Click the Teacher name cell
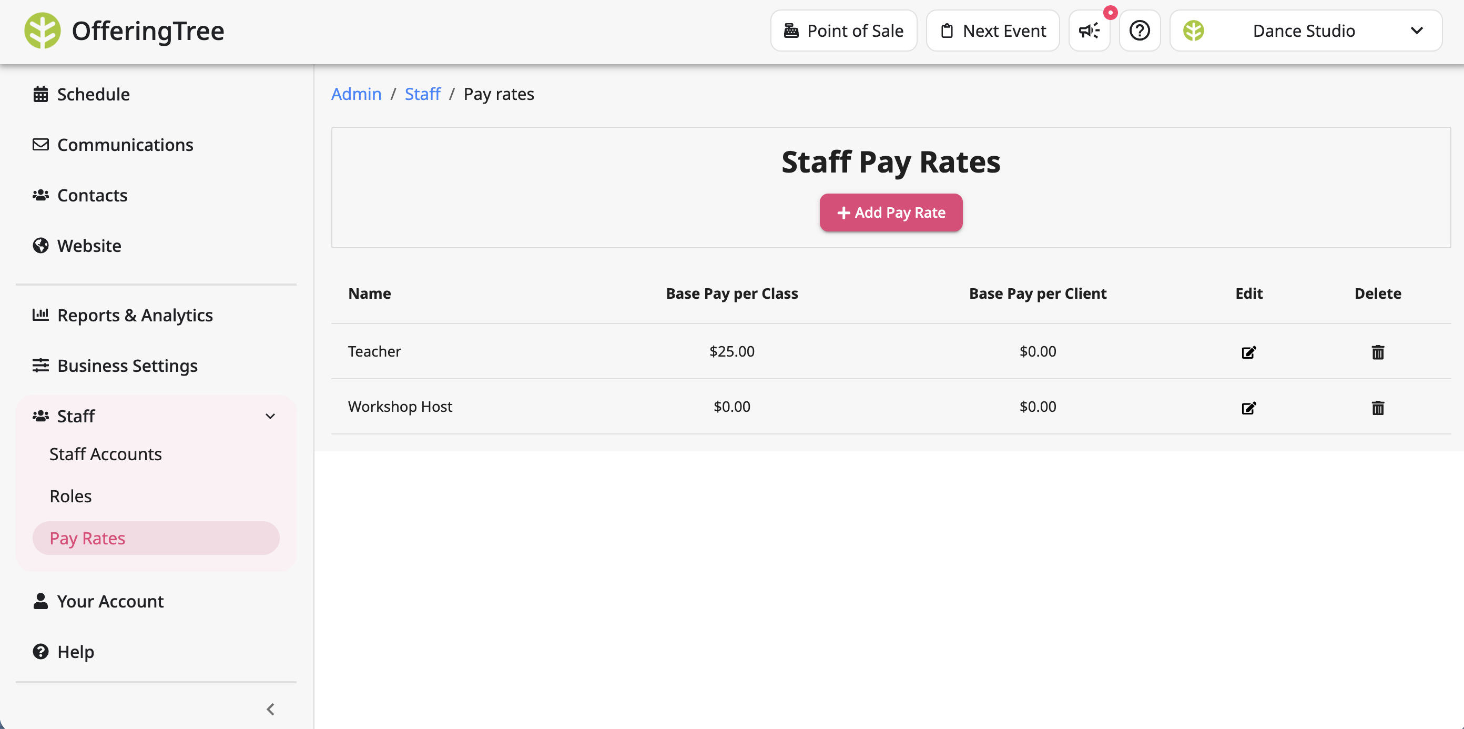Viewport: 1464px width, 729px height. tap(374, 351)
